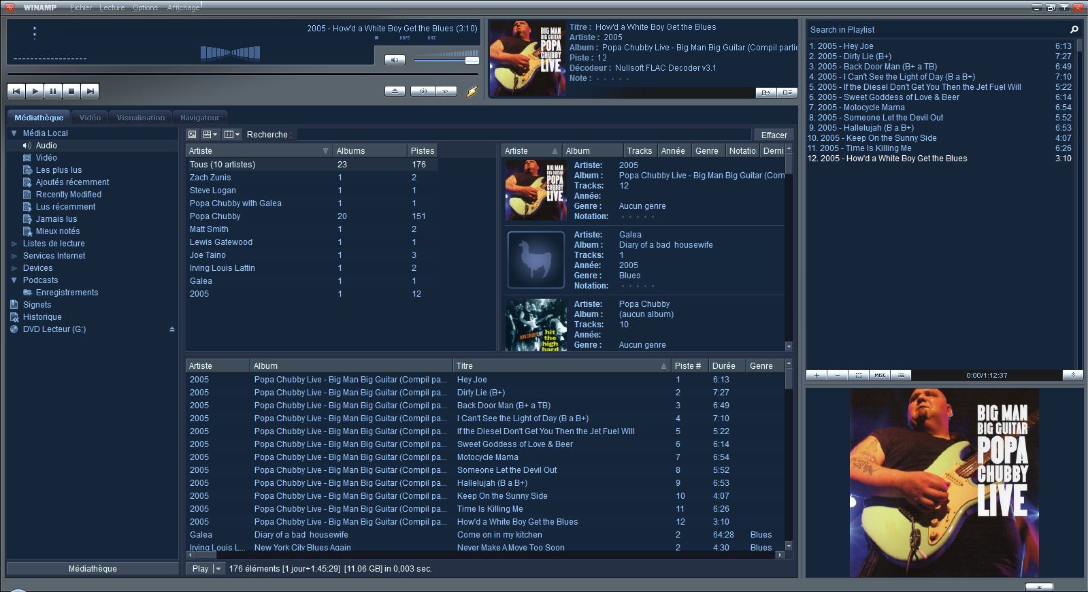Pause the current track
Screen dimensions: 1088x592
pyautogui.click(x=53, y=91)
